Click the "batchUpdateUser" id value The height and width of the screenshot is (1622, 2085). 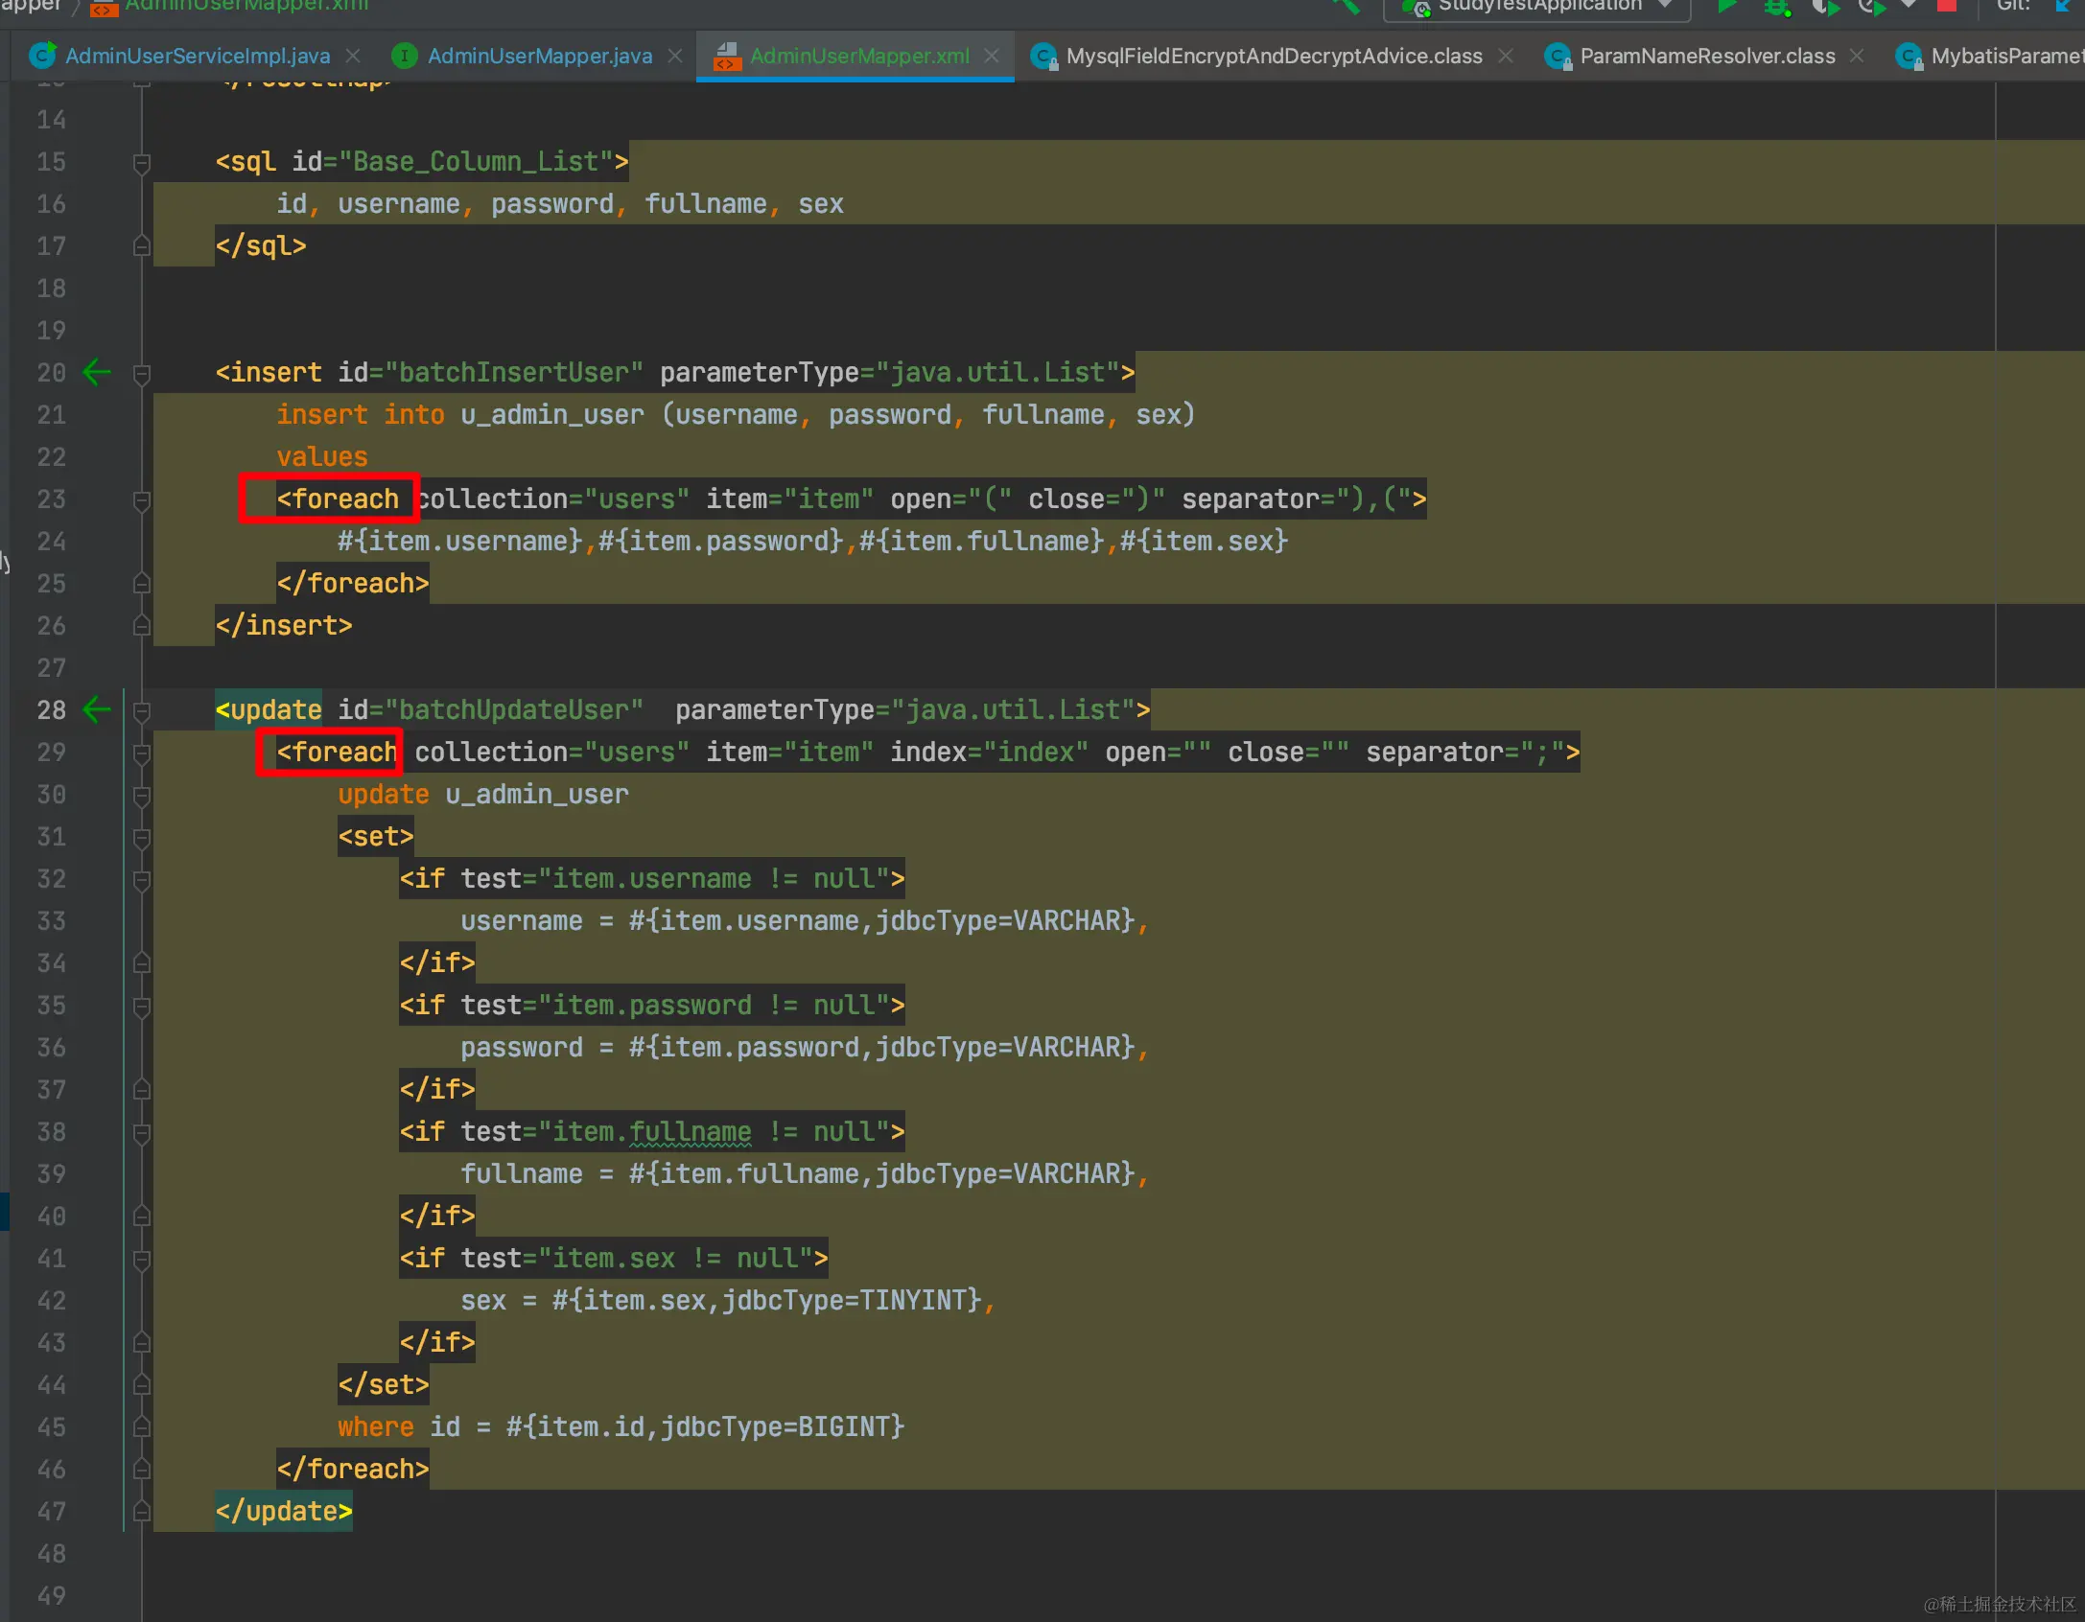(x=514, y=709)
